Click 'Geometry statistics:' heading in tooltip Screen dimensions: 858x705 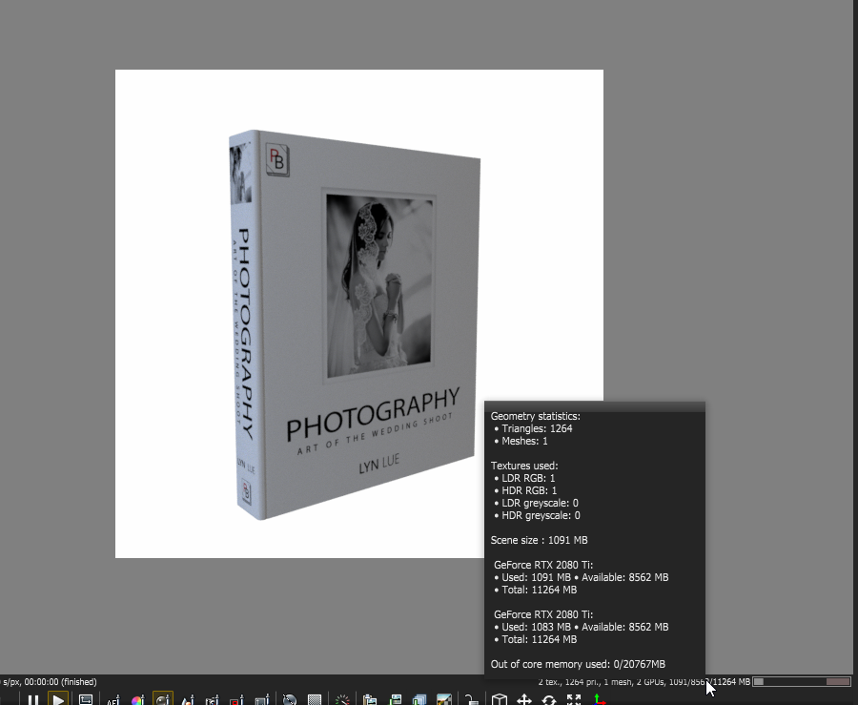[x=535, y=416]
